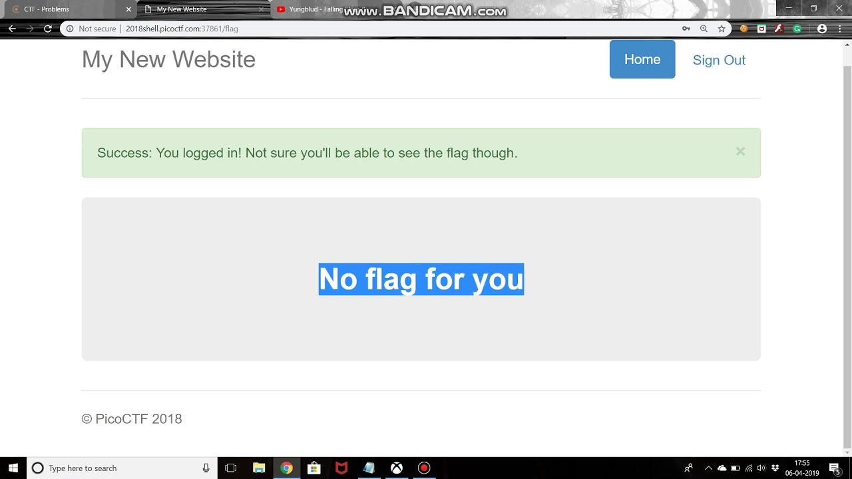852x479 pixels.
Task: Open the Not secure site info icon
Action: (69, 29)
